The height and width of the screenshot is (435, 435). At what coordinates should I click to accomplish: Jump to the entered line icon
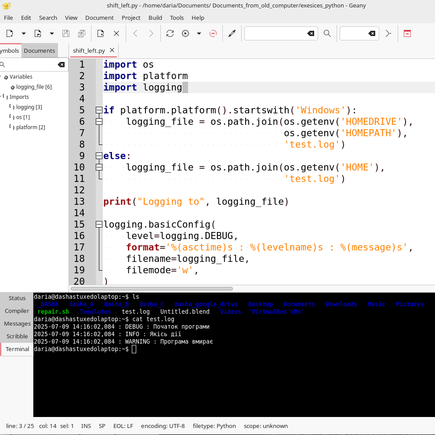click(388, 33)
